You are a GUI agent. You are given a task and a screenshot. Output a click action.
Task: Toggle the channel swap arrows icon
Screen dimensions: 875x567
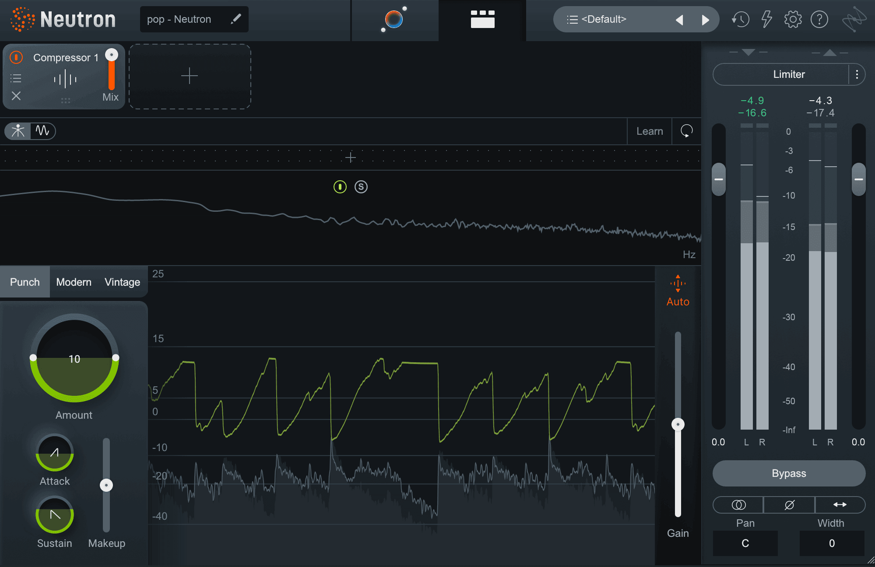(840, 505)
